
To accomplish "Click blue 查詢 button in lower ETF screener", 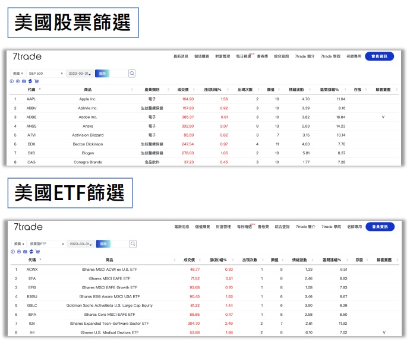I will tap(103, 244).
